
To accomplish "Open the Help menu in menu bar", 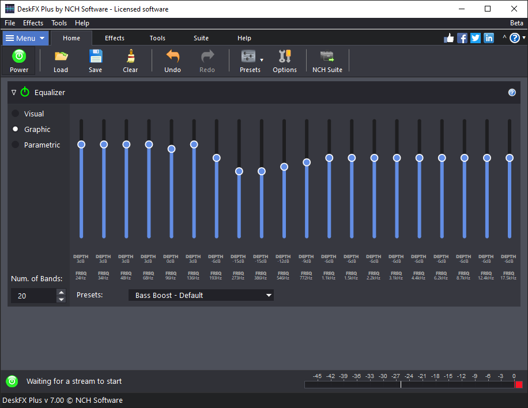I will coord(82,23).
